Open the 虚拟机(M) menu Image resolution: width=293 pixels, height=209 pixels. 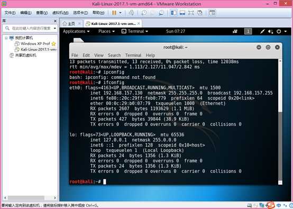(60, 13)
